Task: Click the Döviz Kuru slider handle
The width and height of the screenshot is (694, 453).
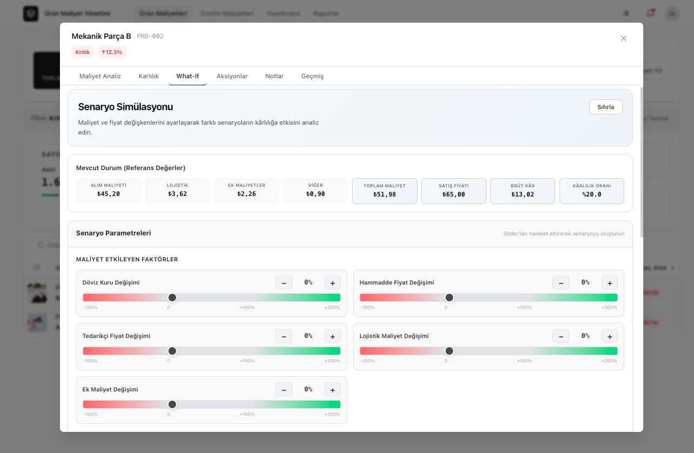Action: pos(172,298)
